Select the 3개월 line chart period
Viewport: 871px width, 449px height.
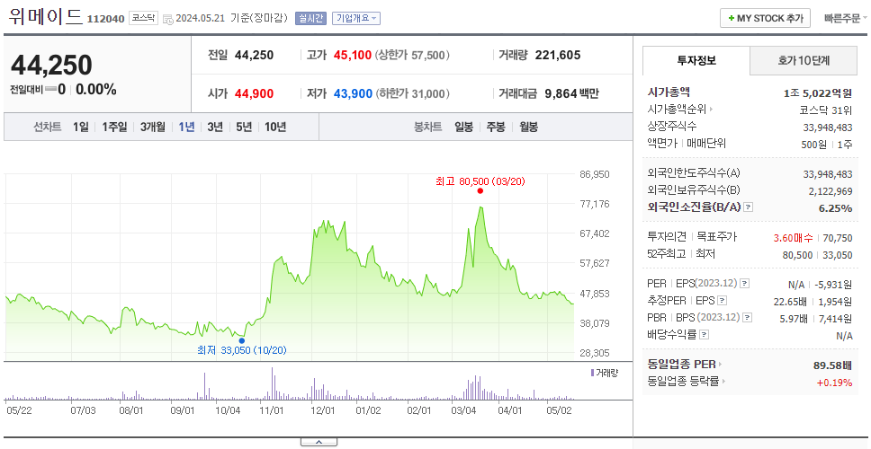click(x=153, y=127)
